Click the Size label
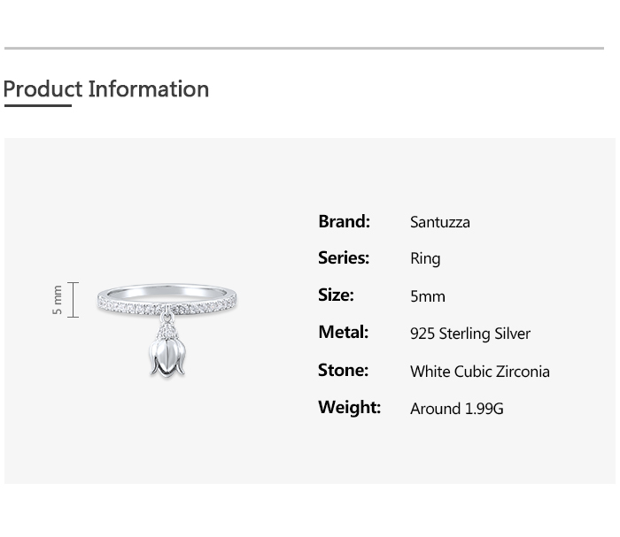Screen dimensions: 620x537 click(336, 295)
